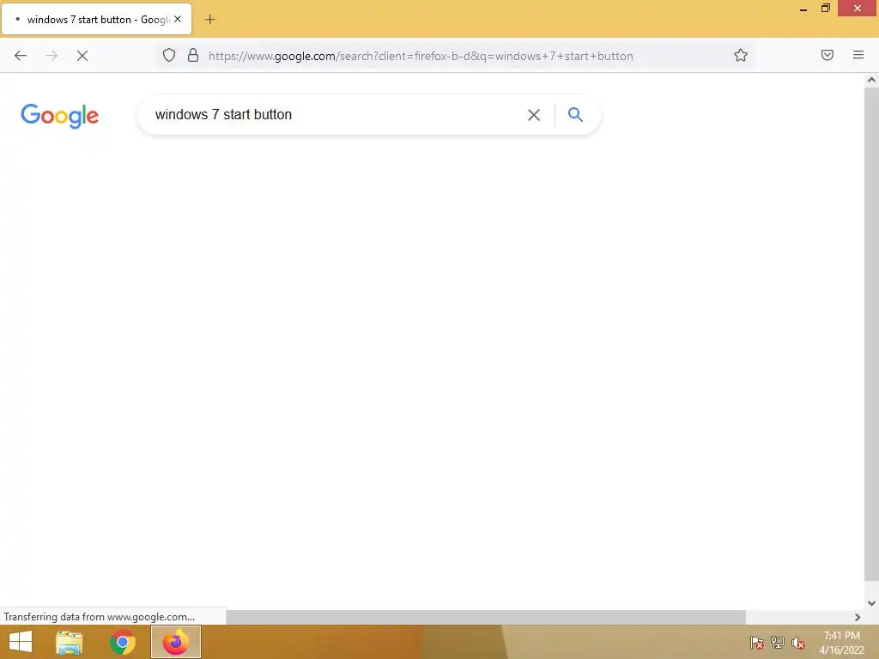Open the Firefox hamburger menu

point(858,55)
